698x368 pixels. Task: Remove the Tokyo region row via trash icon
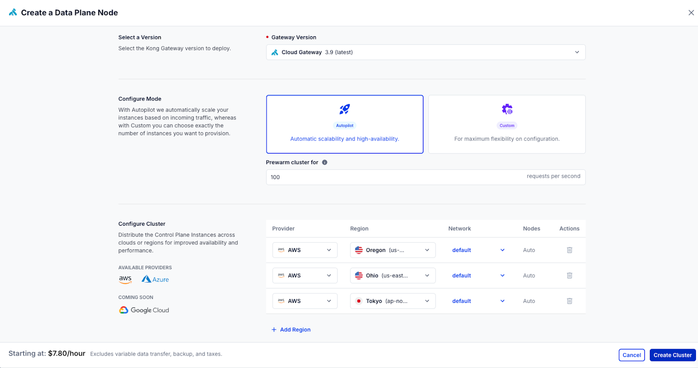[x=569, y=300]
